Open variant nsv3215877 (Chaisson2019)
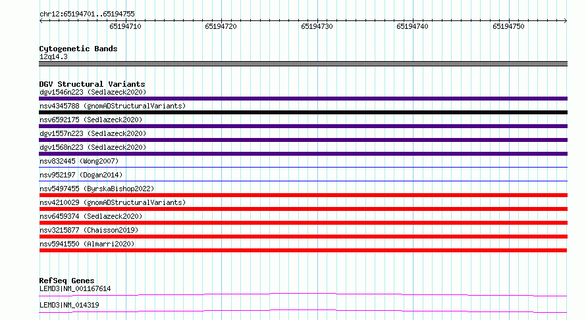This screenshot has width=586, height=320. point(89,230)
